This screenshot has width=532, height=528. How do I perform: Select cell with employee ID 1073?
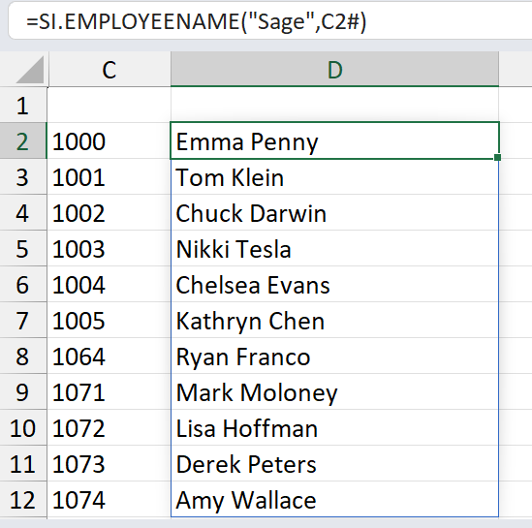109,463
